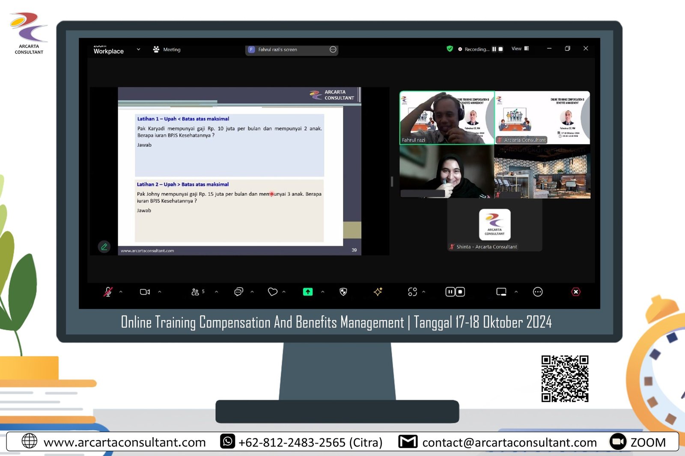This screenshot has width=685, height=456.
Task: Click the pause/stop recording control in bottom toolbar
Action: point(455,292)
